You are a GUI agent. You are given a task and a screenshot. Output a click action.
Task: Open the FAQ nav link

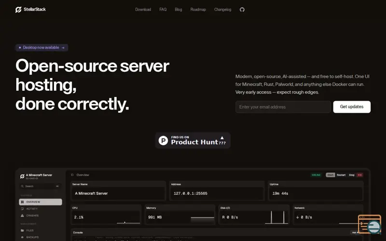click(x=163, y=10)
